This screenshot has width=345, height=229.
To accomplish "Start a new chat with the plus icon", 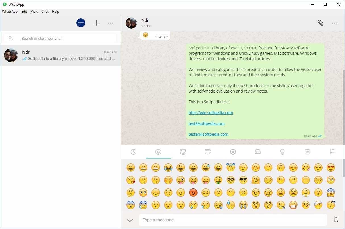I will coord(96,23).
